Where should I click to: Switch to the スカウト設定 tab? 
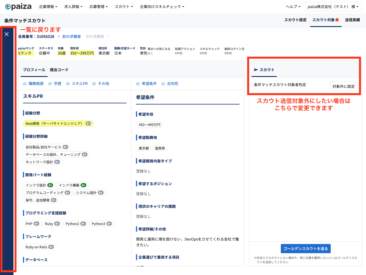point(295,20)
